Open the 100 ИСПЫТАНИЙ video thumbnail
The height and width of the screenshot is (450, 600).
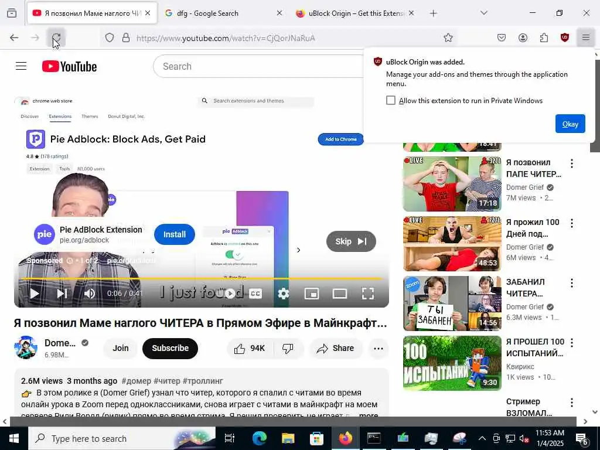click(452, 363)
